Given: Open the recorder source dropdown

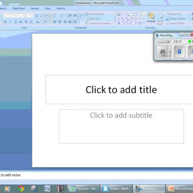Looking at the screenshot, I should click(x=164, y=42).
